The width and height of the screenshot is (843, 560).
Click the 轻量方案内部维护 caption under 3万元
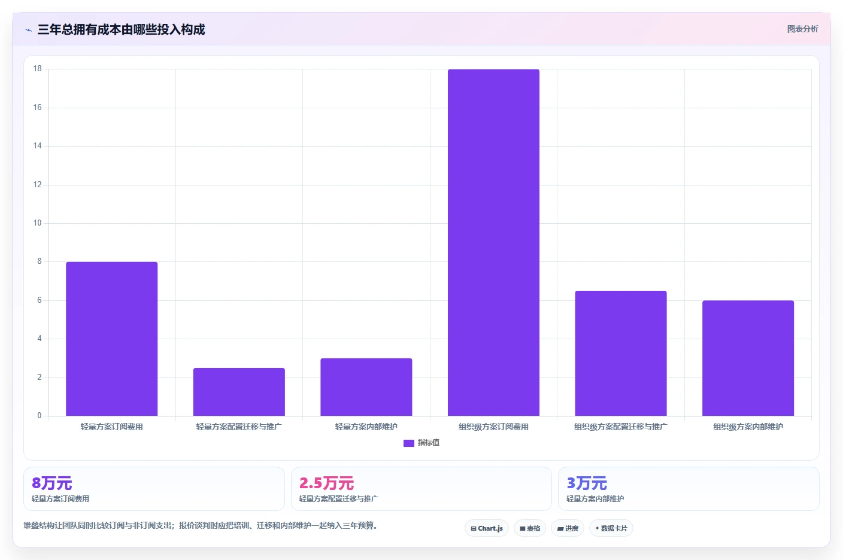595,498
